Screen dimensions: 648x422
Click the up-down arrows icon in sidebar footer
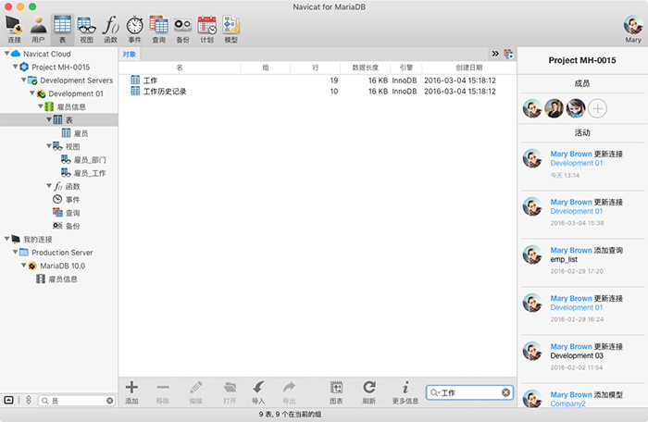(x=29, y=400)
